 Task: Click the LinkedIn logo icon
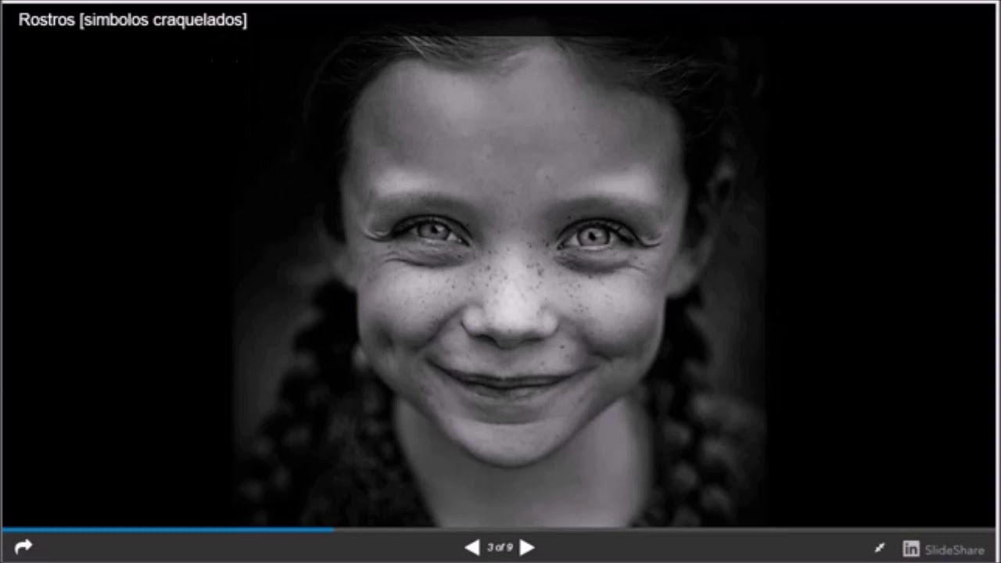pos(911,549)
